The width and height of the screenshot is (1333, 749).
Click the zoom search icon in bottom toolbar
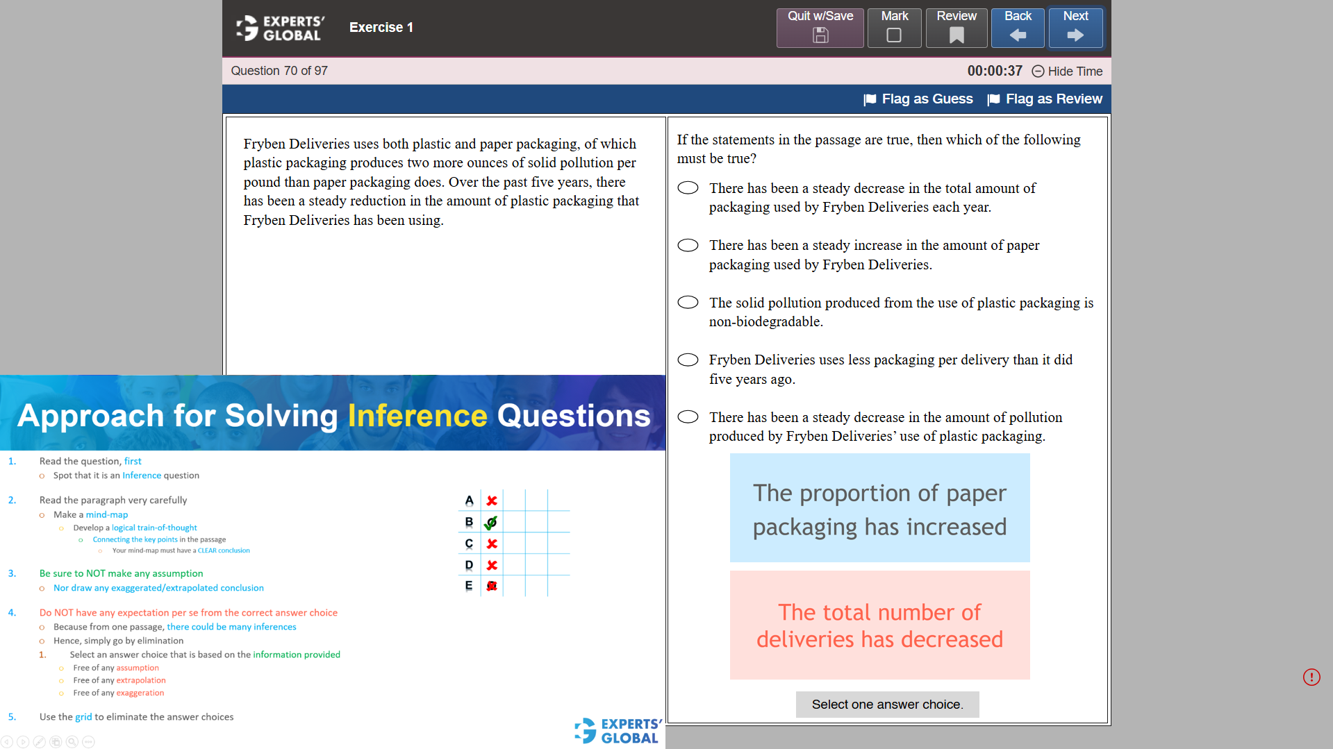pos(71,742)
